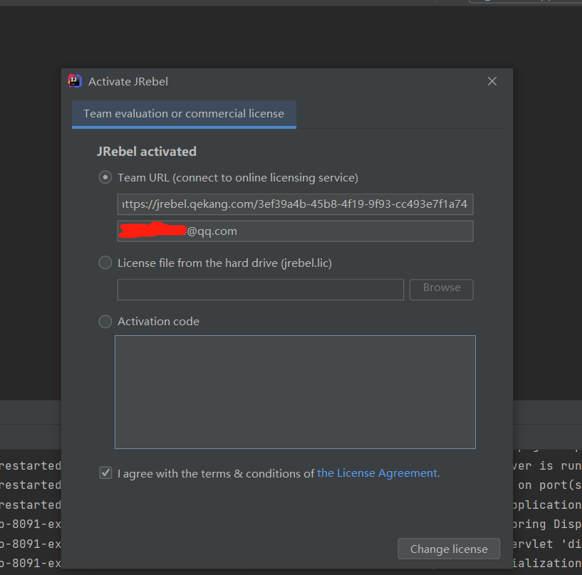582x575 pixels.
Task: Click the console output log area
Action: click(x=32, y=498)
